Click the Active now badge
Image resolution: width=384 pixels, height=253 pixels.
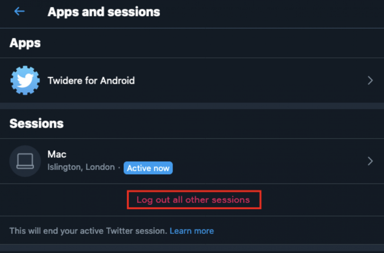148,168
